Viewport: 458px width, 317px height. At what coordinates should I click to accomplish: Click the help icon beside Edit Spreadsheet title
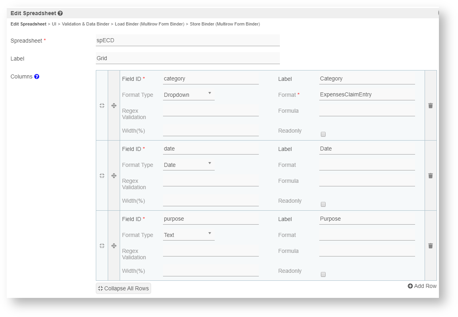(x=60, y=13)
